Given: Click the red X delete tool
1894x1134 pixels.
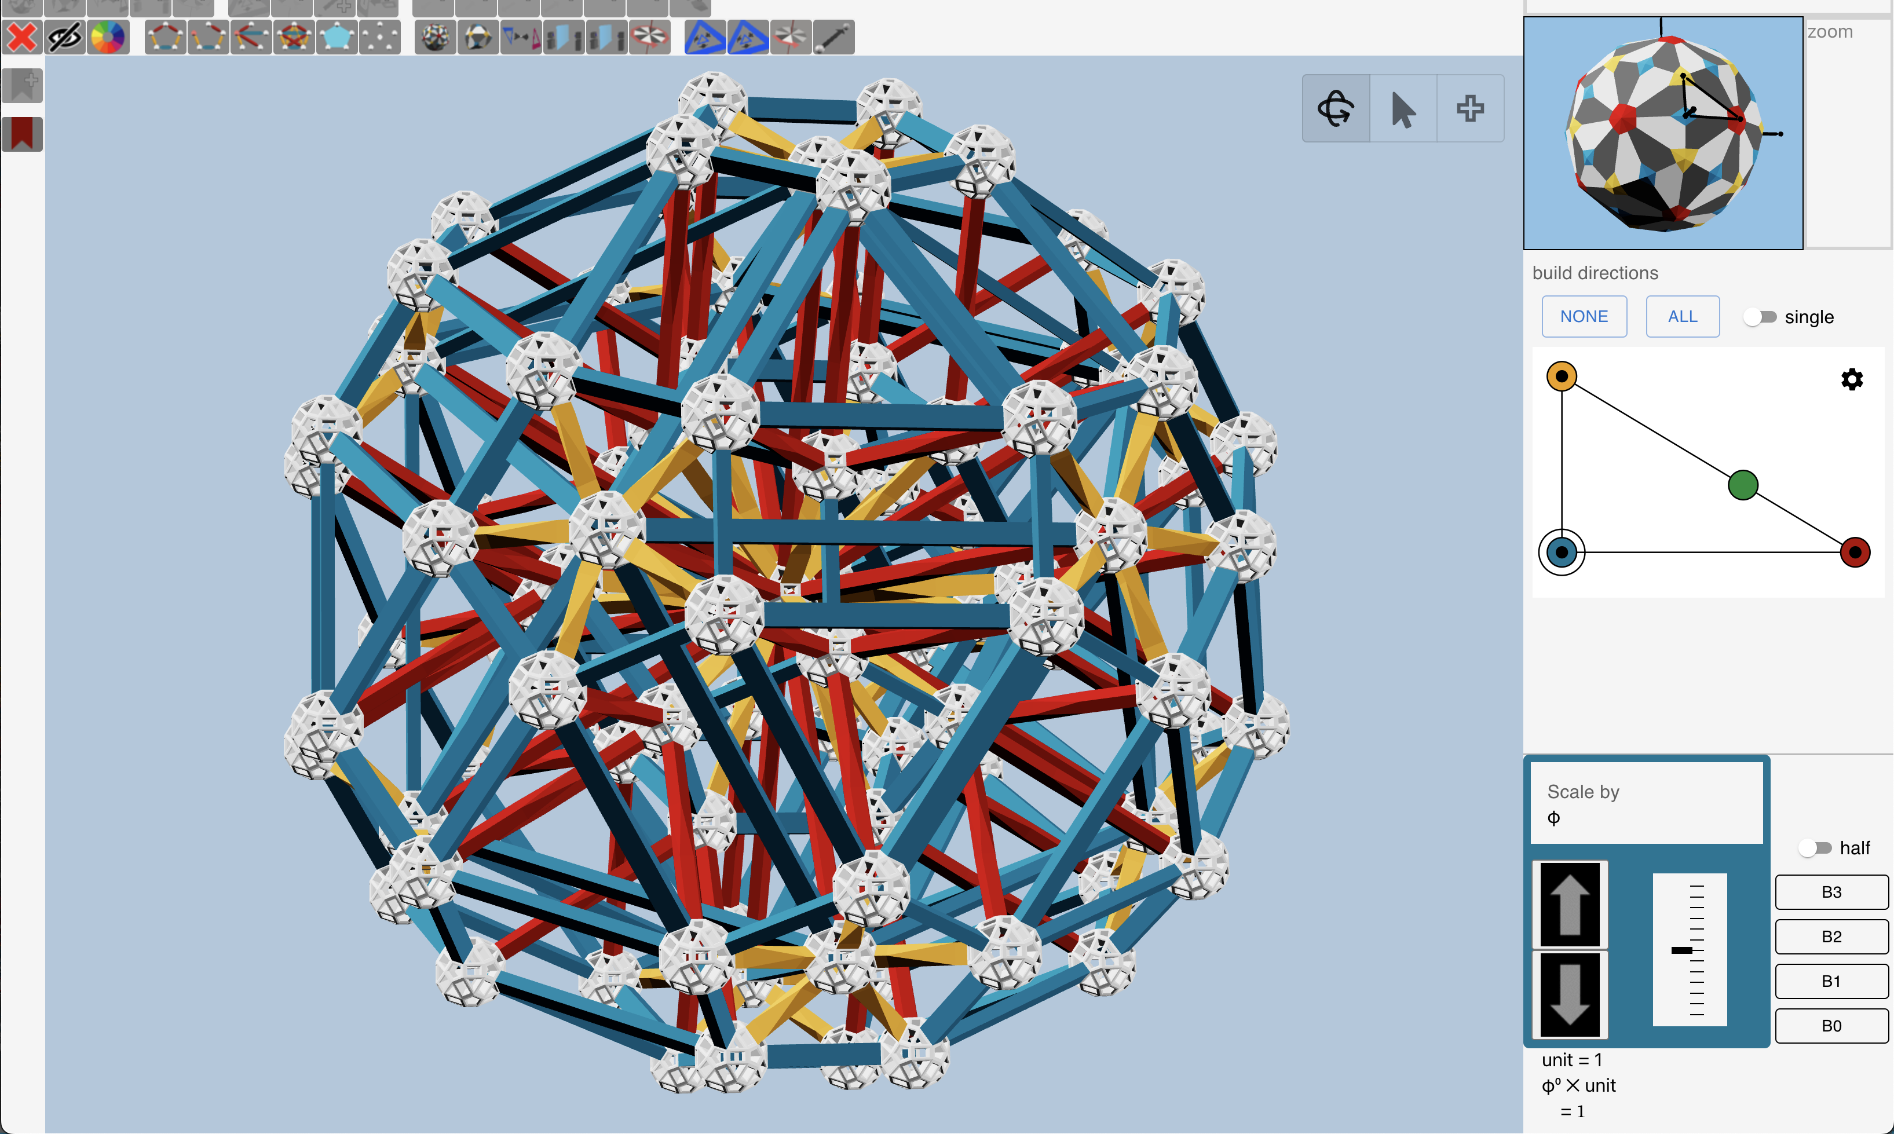Looking at the screenshot, I should pyautogui.click(x=22, y=36).
